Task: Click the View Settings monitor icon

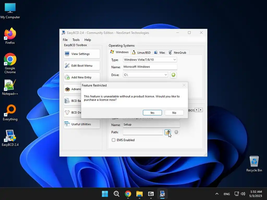Action: pos(67,54)
